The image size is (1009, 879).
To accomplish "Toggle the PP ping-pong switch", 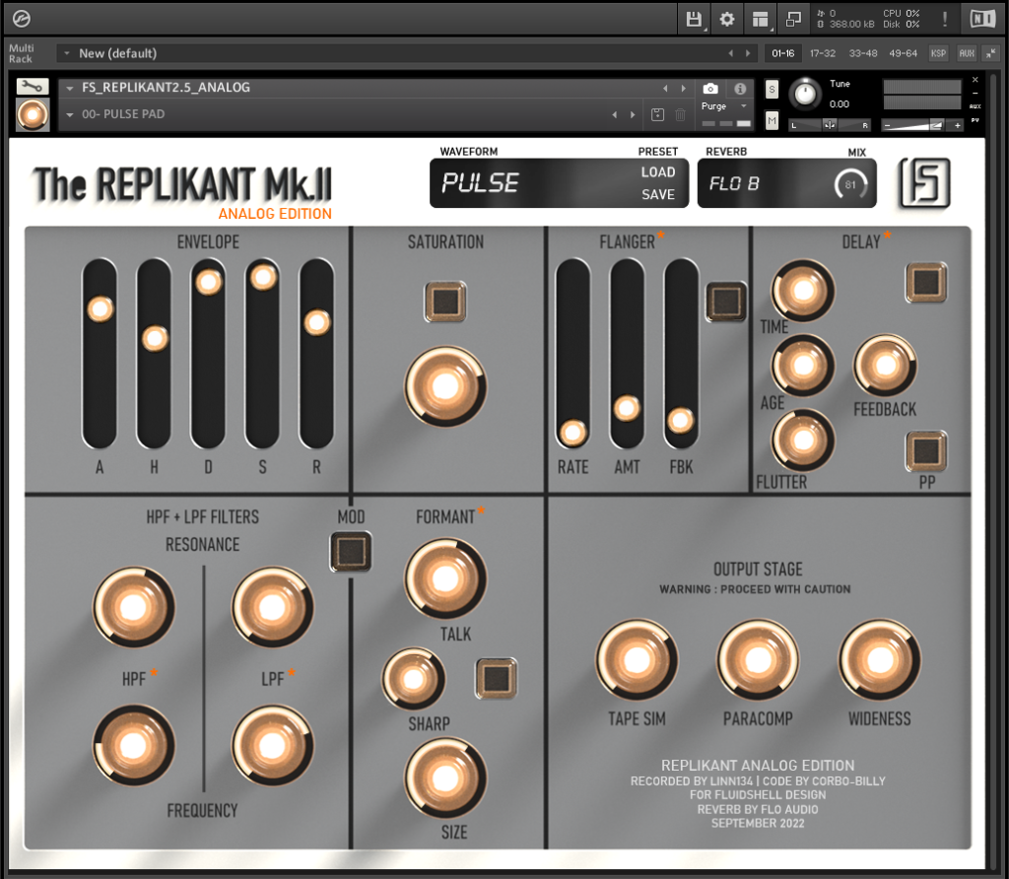I will pyautogui.click(x=926, y=451).
